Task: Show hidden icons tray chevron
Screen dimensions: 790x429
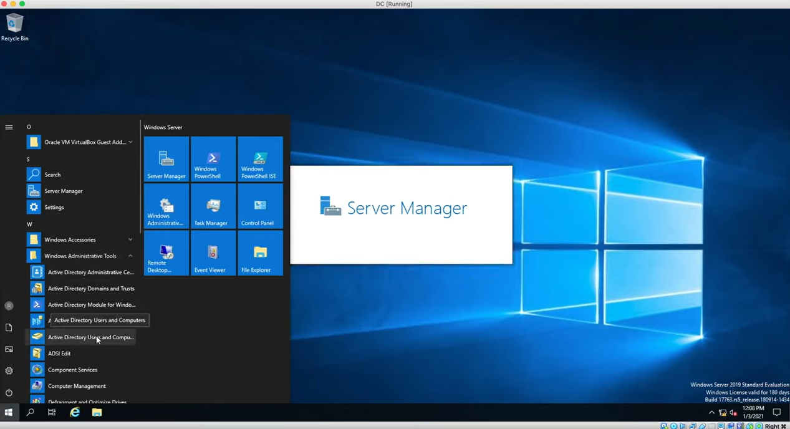Action: (x=711, y=413)
